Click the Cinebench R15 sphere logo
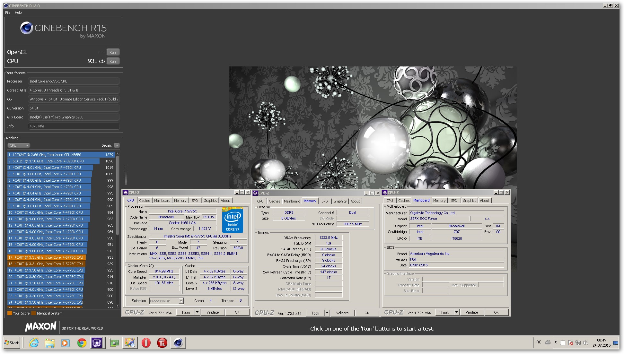 [27, 28]
